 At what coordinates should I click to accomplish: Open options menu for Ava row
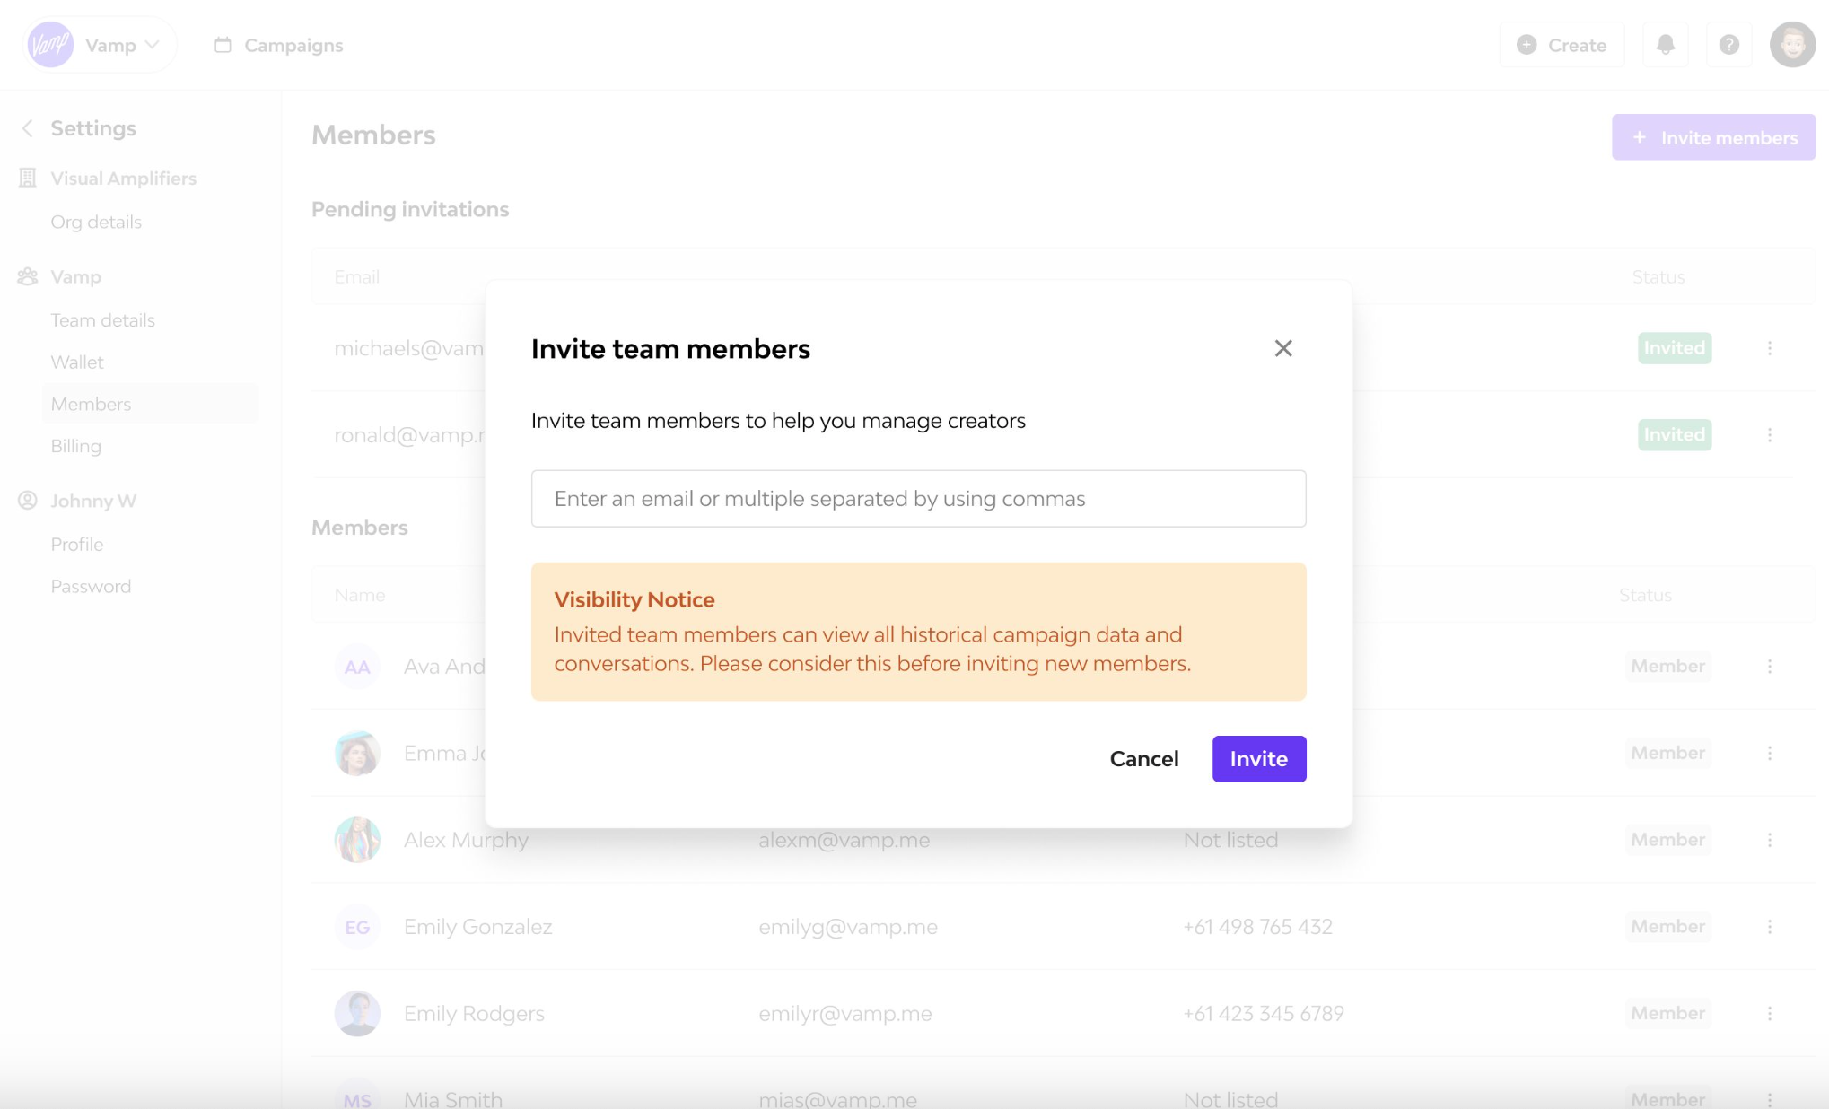(1769, 667)
